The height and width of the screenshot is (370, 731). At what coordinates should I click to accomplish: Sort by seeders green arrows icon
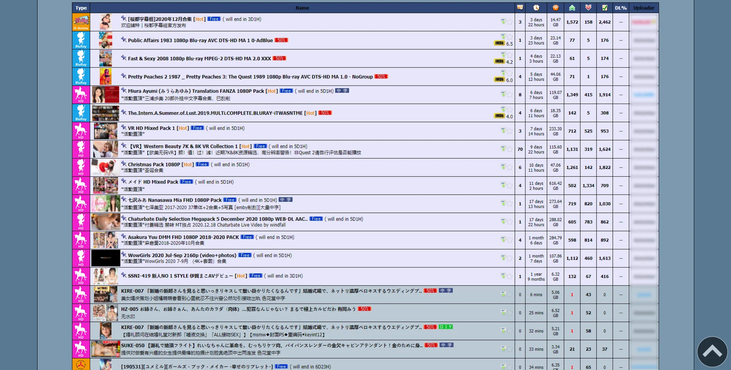tap(572, 8)
